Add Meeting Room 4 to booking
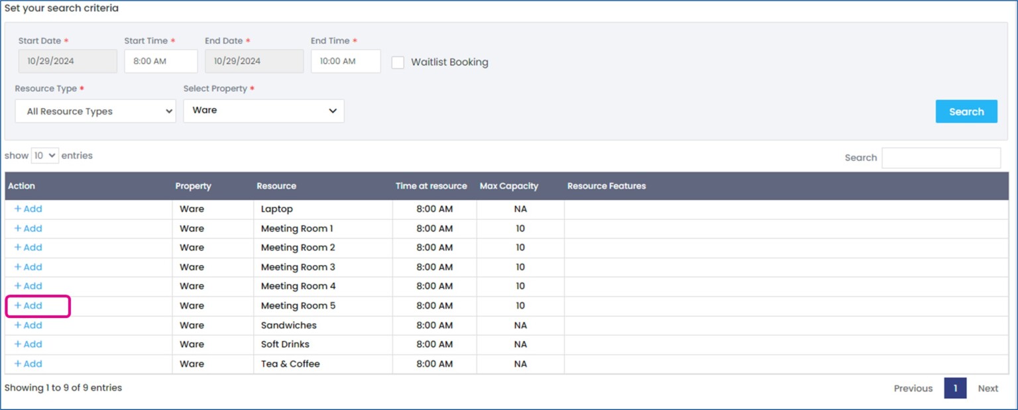Screen dimensions: 1018x410 (28, 286)
